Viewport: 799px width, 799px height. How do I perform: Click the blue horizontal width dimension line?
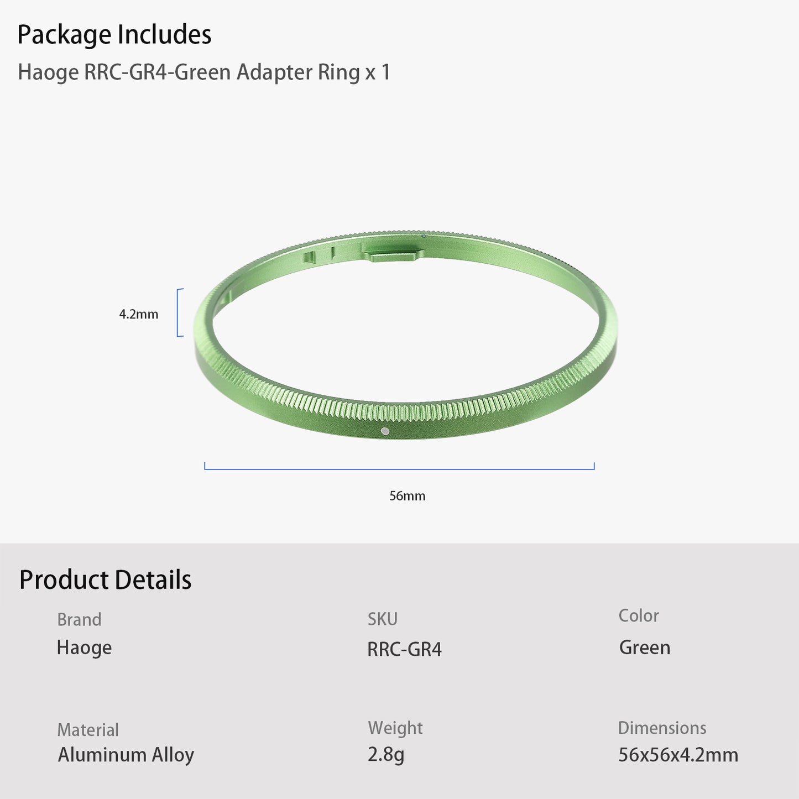(399, 469)
